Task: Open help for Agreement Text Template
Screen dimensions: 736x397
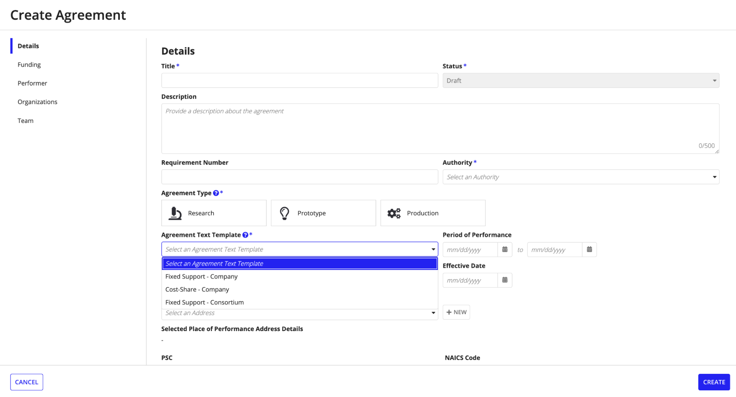Action: tap(245, 235)
